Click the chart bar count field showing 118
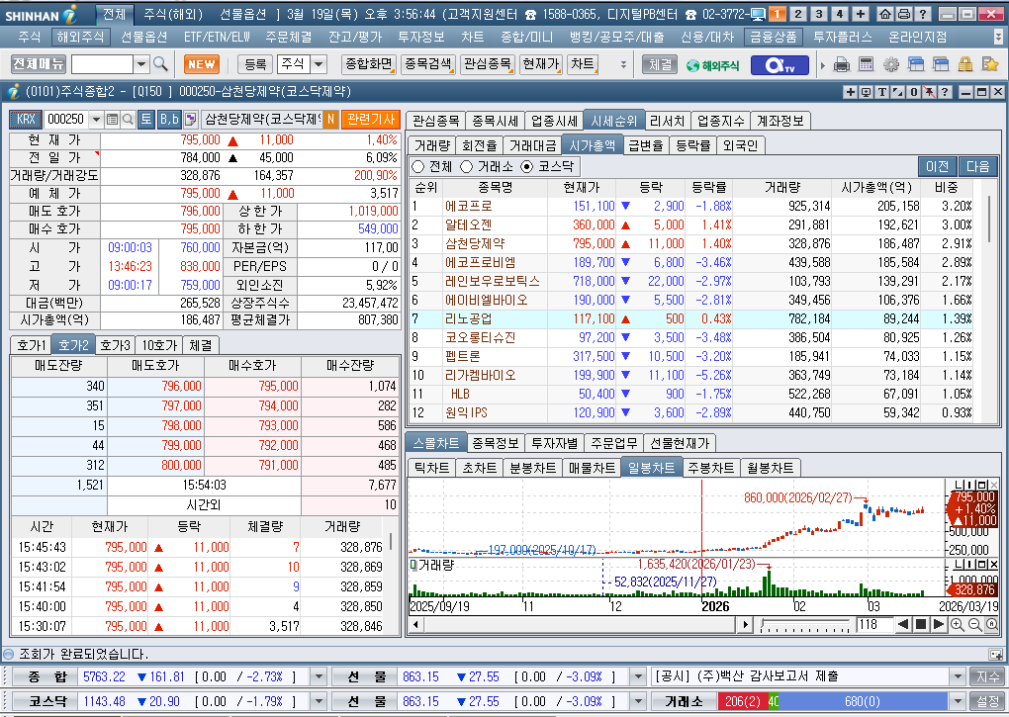Viewport: 1009px width, 717px height. click(873, 624)
